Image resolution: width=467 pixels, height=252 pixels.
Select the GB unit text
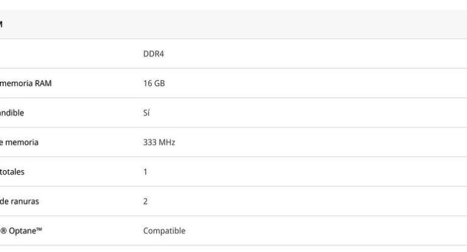pos(159,83)
